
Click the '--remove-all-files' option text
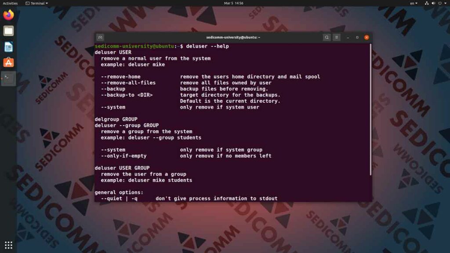tap(128, 83)
